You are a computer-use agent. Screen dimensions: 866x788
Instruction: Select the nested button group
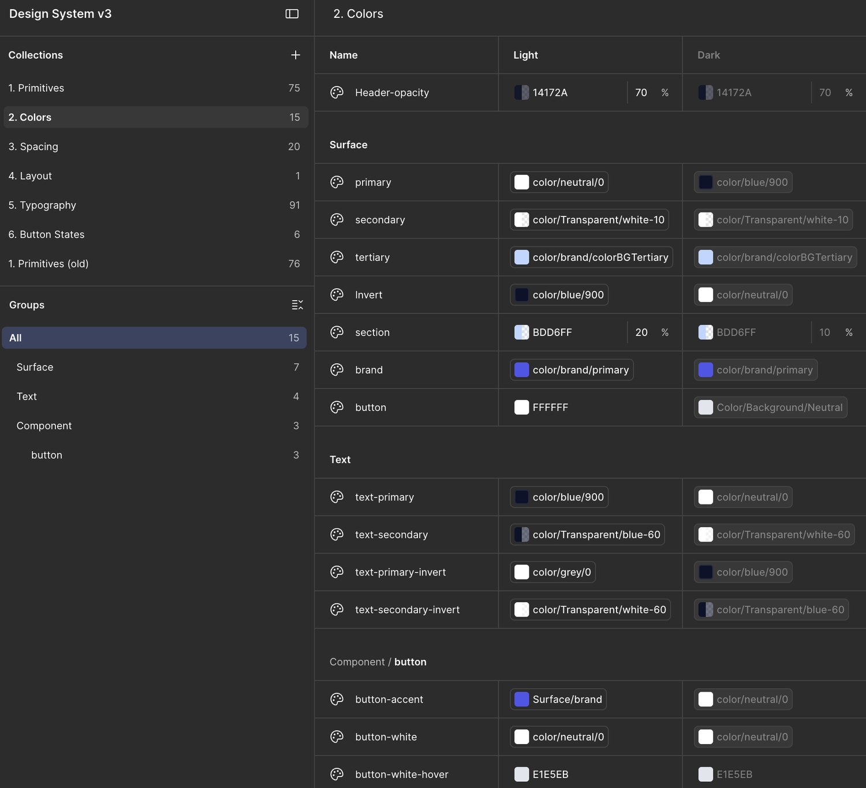click(154, 455)
